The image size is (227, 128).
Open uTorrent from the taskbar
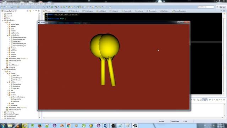84,126
